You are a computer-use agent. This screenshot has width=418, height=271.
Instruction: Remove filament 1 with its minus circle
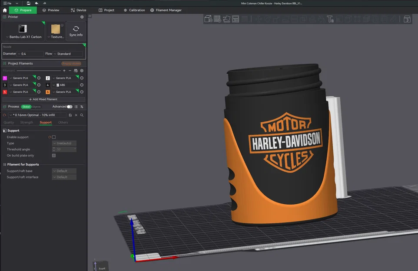[x=39, y=78]
